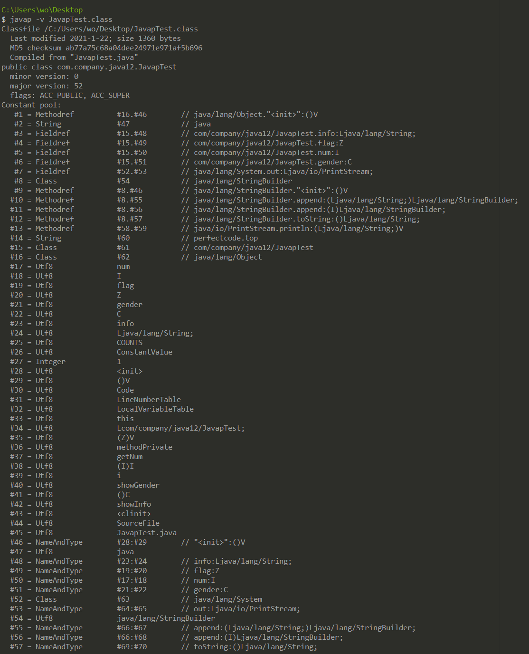Click the 'minor version: 0' line

click(x=44, y=77)
